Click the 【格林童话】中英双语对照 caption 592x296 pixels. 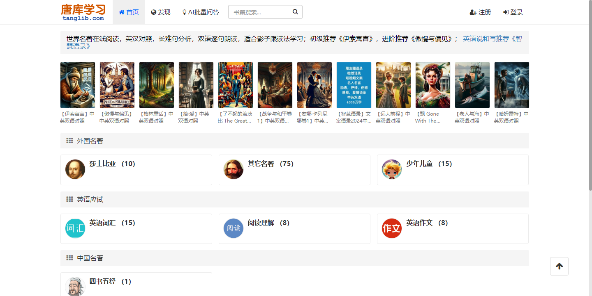(156, 117)
